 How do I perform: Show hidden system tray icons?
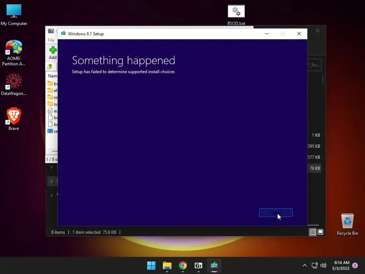click(304, 265)
